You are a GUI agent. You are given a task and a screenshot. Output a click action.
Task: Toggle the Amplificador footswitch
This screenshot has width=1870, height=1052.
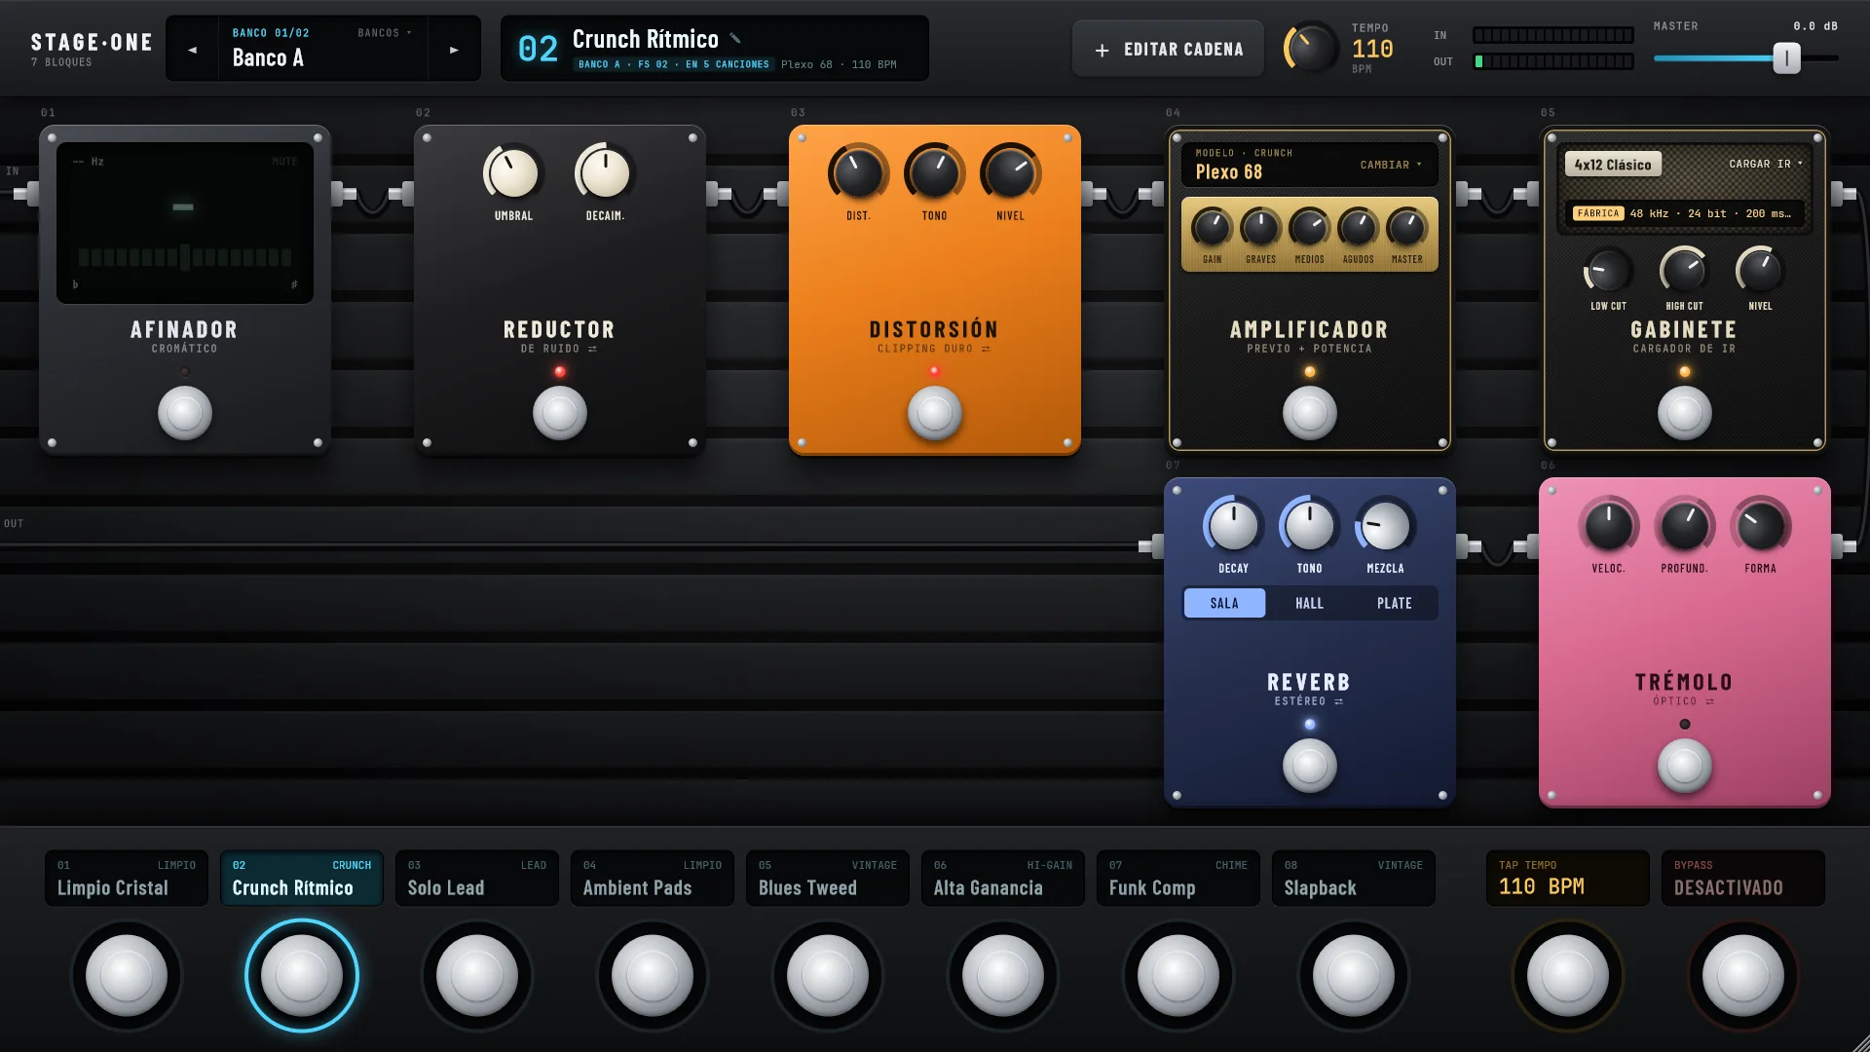pos(1310,413)
